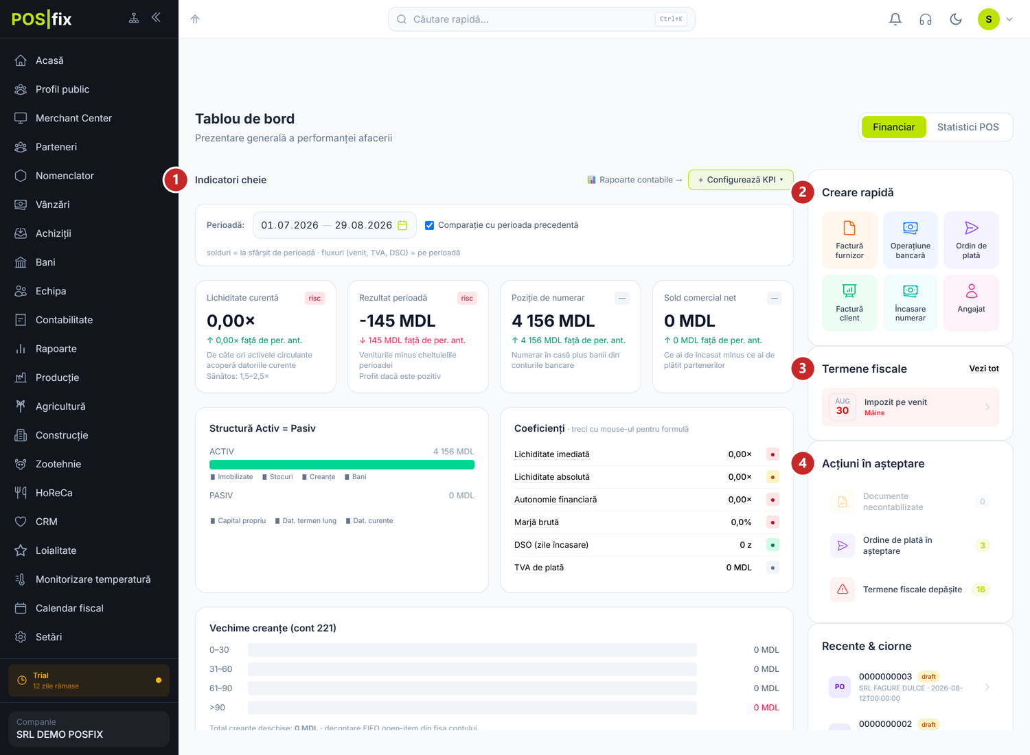Open the SRL DEMO POSFIX company selector
Viewport: 1030px width, 755px height.
pos(89,728)
